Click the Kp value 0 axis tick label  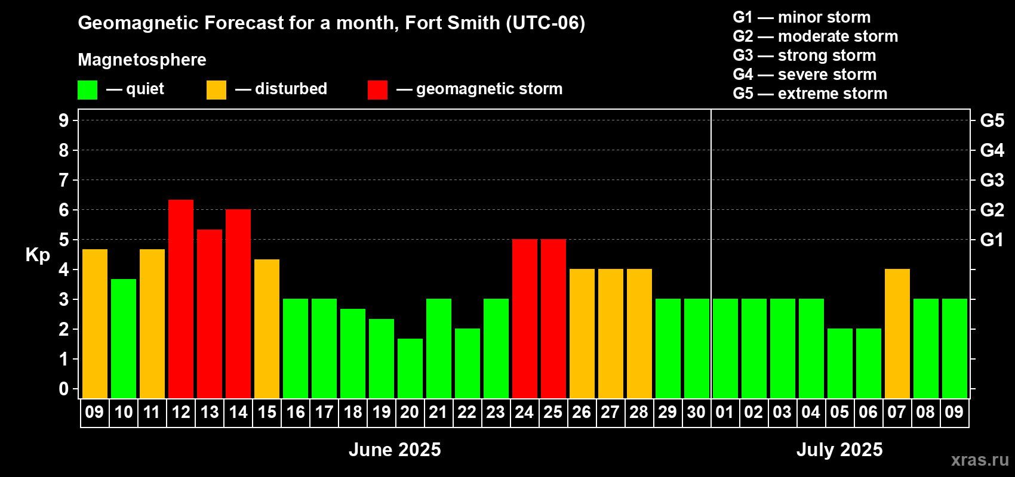64,389
